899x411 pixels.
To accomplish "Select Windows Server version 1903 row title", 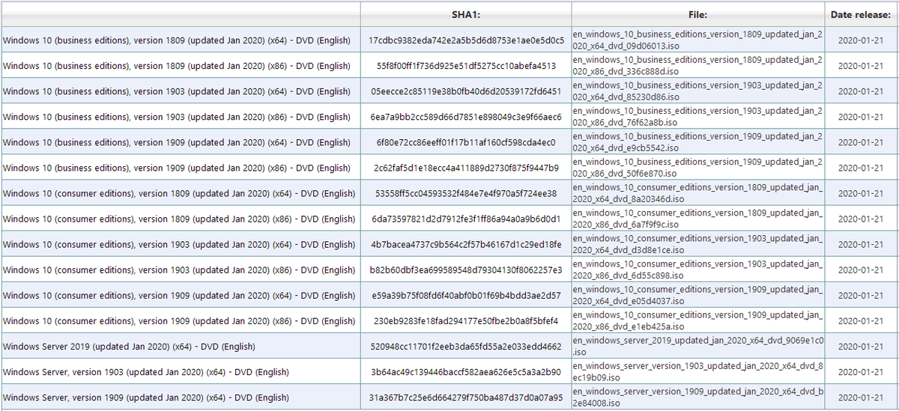I will [x=145, y=372].
